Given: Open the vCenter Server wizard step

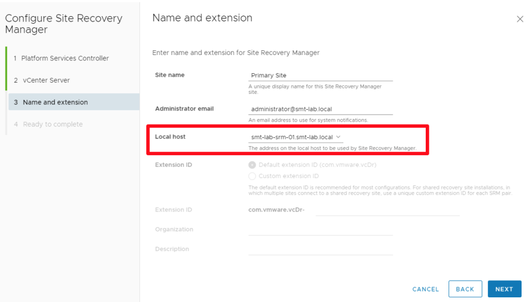Looking at the screenshot, I should click(x=46, y=80).
